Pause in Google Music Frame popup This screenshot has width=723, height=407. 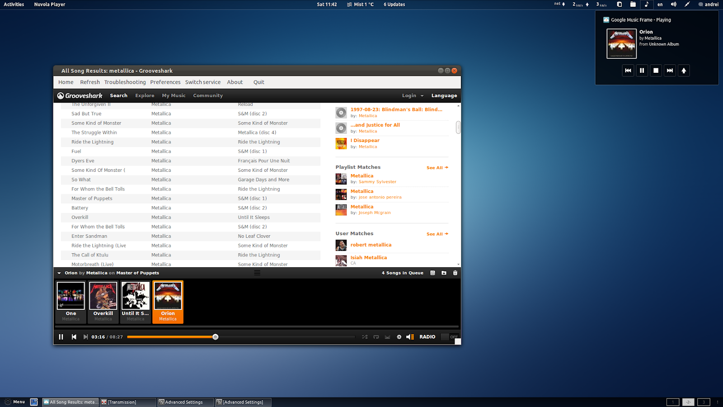coord(642,71)
